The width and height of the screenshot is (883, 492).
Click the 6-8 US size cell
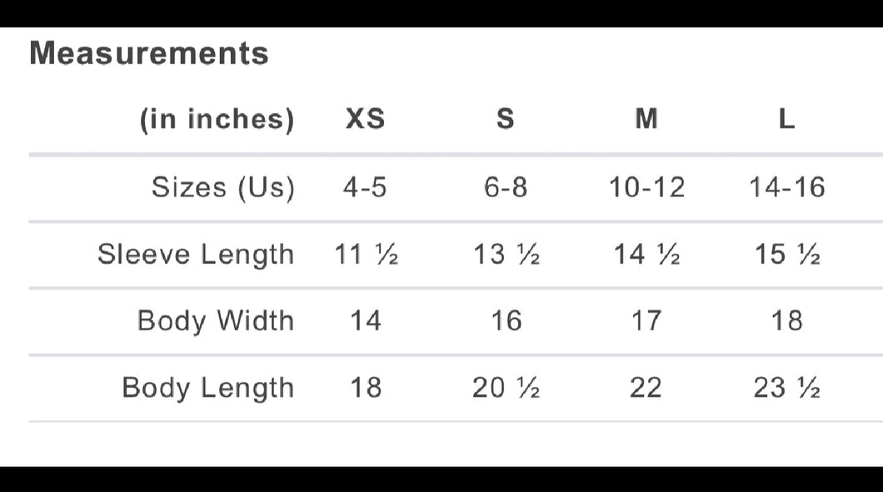(x=506, y=187)
